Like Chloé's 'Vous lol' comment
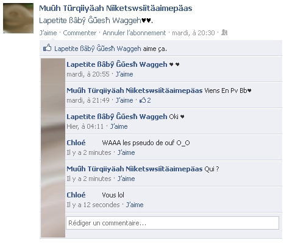This screenshot has height=246, width=295. tap(135, 205)
